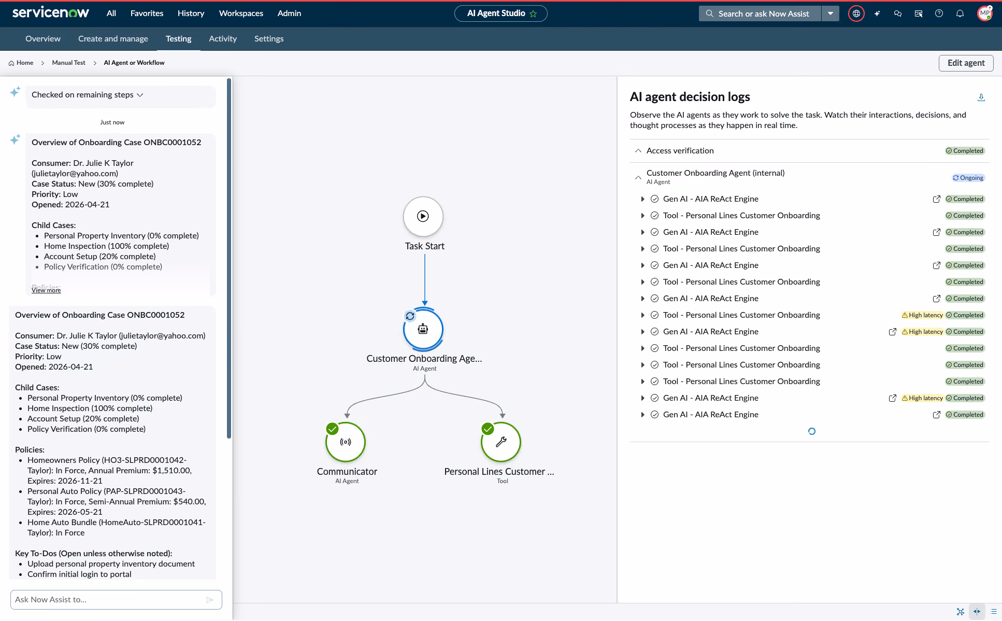The width and height of the screenshot is (1002, 621).
Task: Click the Ongoing status badge
Action: pyautogui.click(x=968, y=178)
